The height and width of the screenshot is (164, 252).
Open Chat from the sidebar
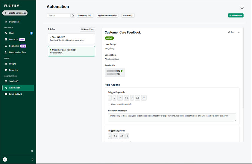pyautogui.click(x=11, y=33)
